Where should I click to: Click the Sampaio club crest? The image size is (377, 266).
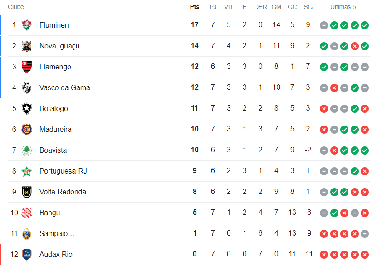[27, 233]
